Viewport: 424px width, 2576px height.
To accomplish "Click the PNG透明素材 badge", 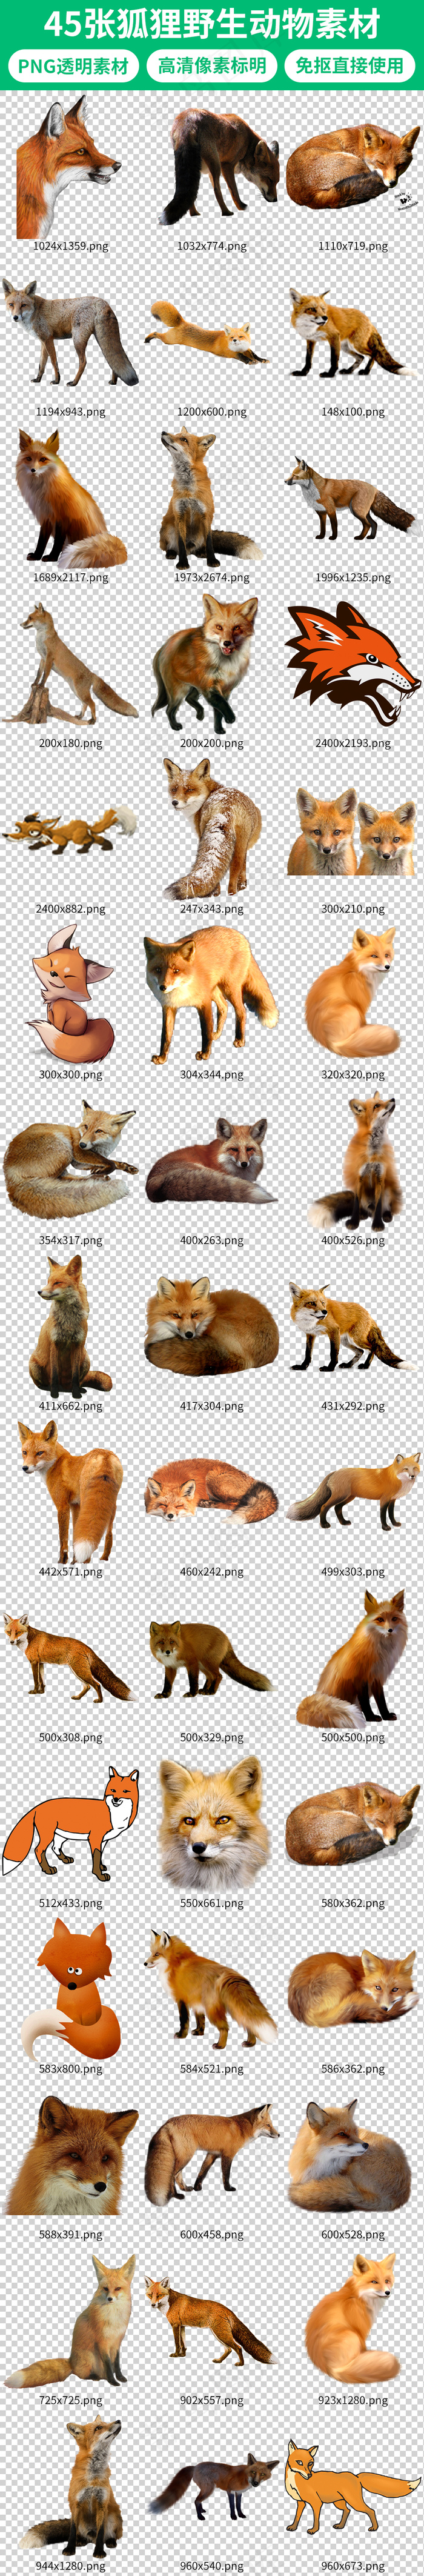I will [73, 66].
